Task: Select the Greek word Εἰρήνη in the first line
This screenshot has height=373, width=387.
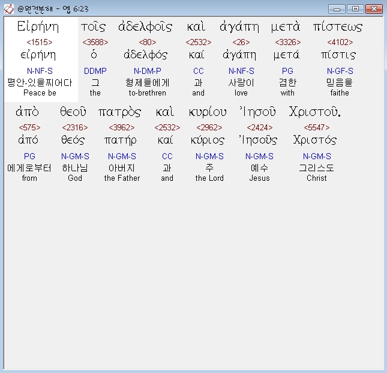Action: (x=38, y=27)
